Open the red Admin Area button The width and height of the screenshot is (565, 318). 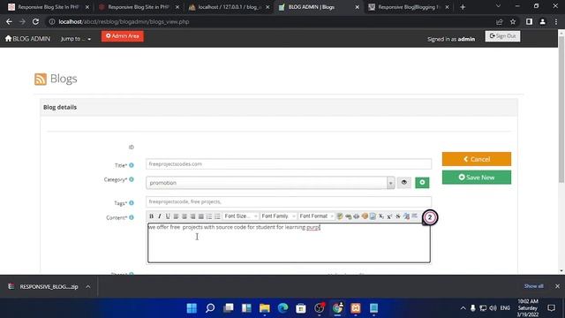[123, 36]
